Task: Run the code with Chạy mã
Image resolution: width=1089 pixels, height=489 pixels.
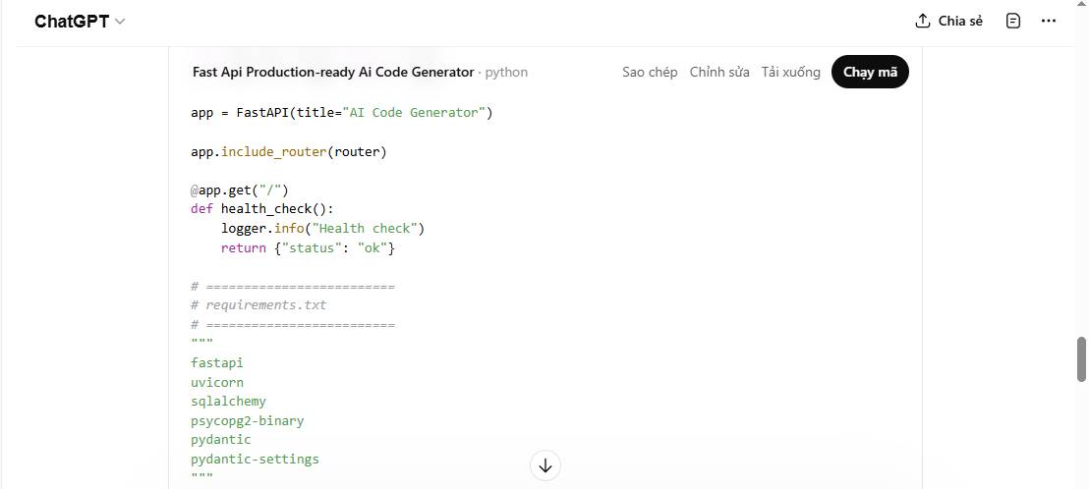Action: (870, 72)
